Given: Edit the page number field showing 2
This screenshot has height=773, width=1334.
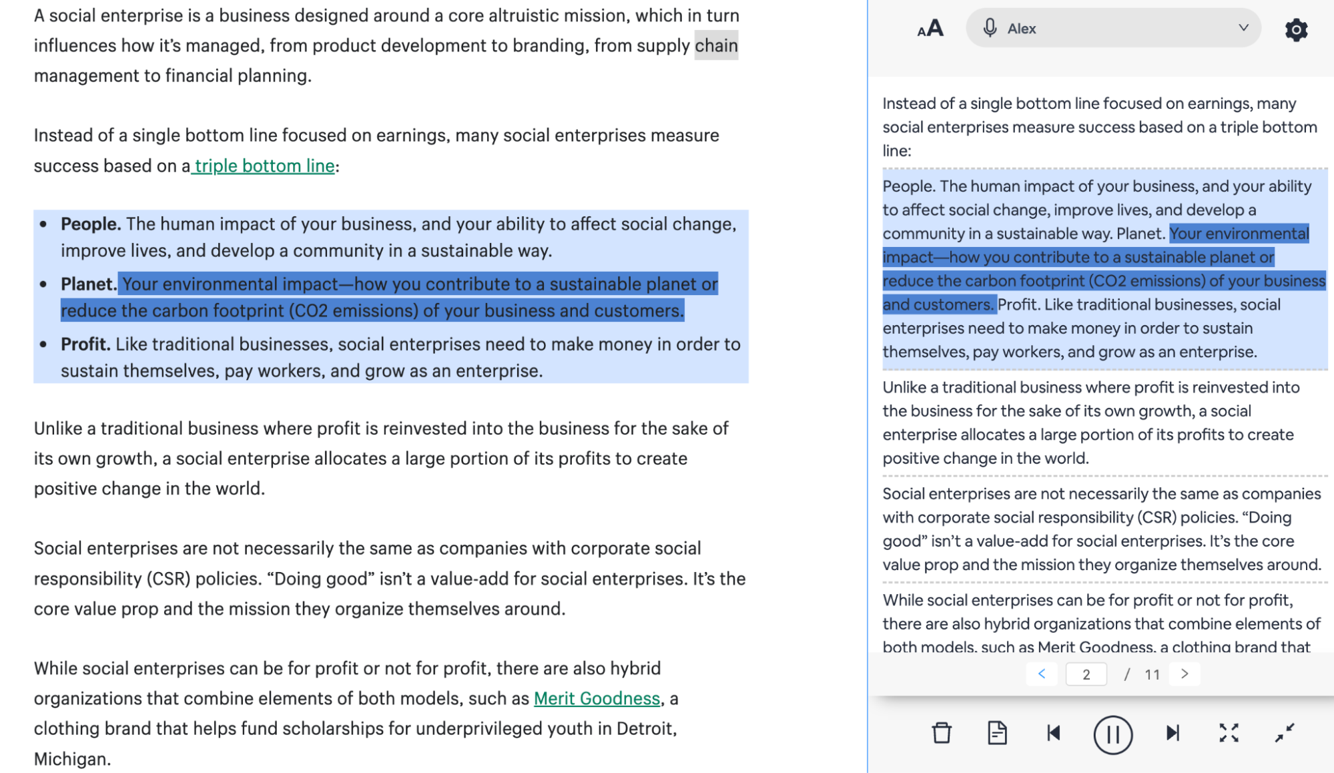Looking at the screenshot, I should point(1086,674).
